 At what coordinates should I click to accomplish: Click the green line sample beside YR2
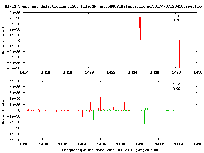187,88
